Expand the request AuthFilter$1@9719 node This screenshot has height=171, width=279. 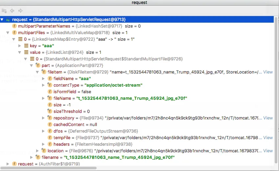pos(8,164)
